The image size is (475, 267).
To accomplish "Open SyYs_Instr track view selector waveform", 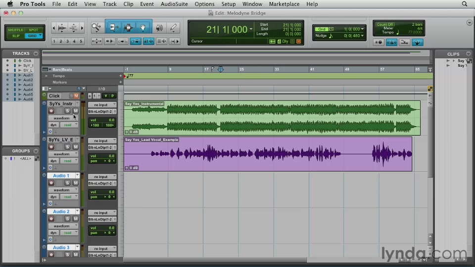I will 63,118.
